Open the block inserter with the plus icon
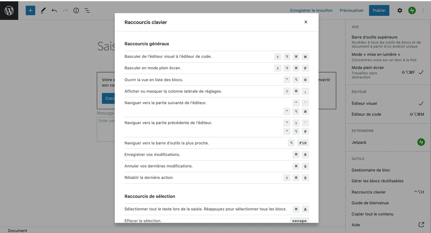Viewport: 431px width, 233px height. click(x=30, y=10)
